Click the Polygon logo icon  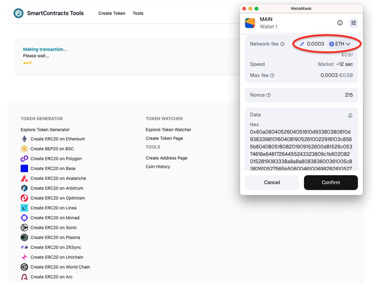pyautogui.click(x=24, y=159)
